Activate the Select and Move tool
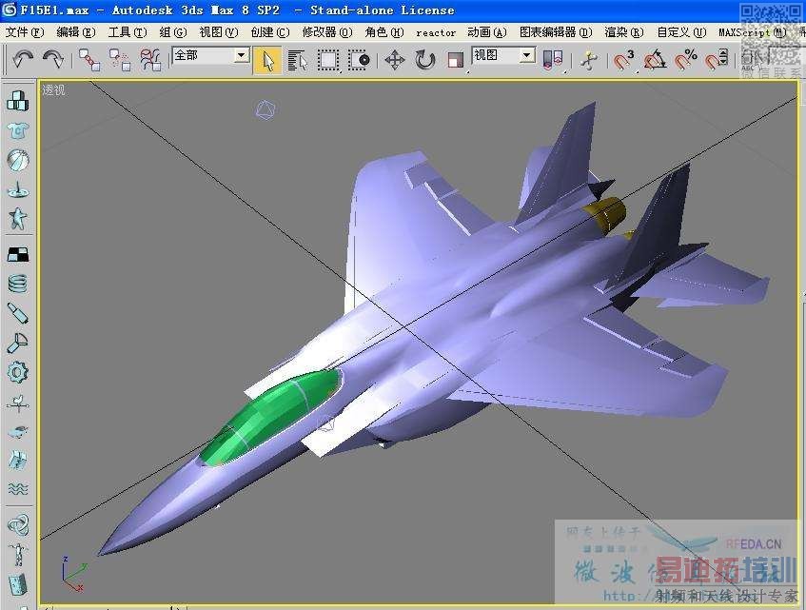806x610 pixels. (394, 60)
